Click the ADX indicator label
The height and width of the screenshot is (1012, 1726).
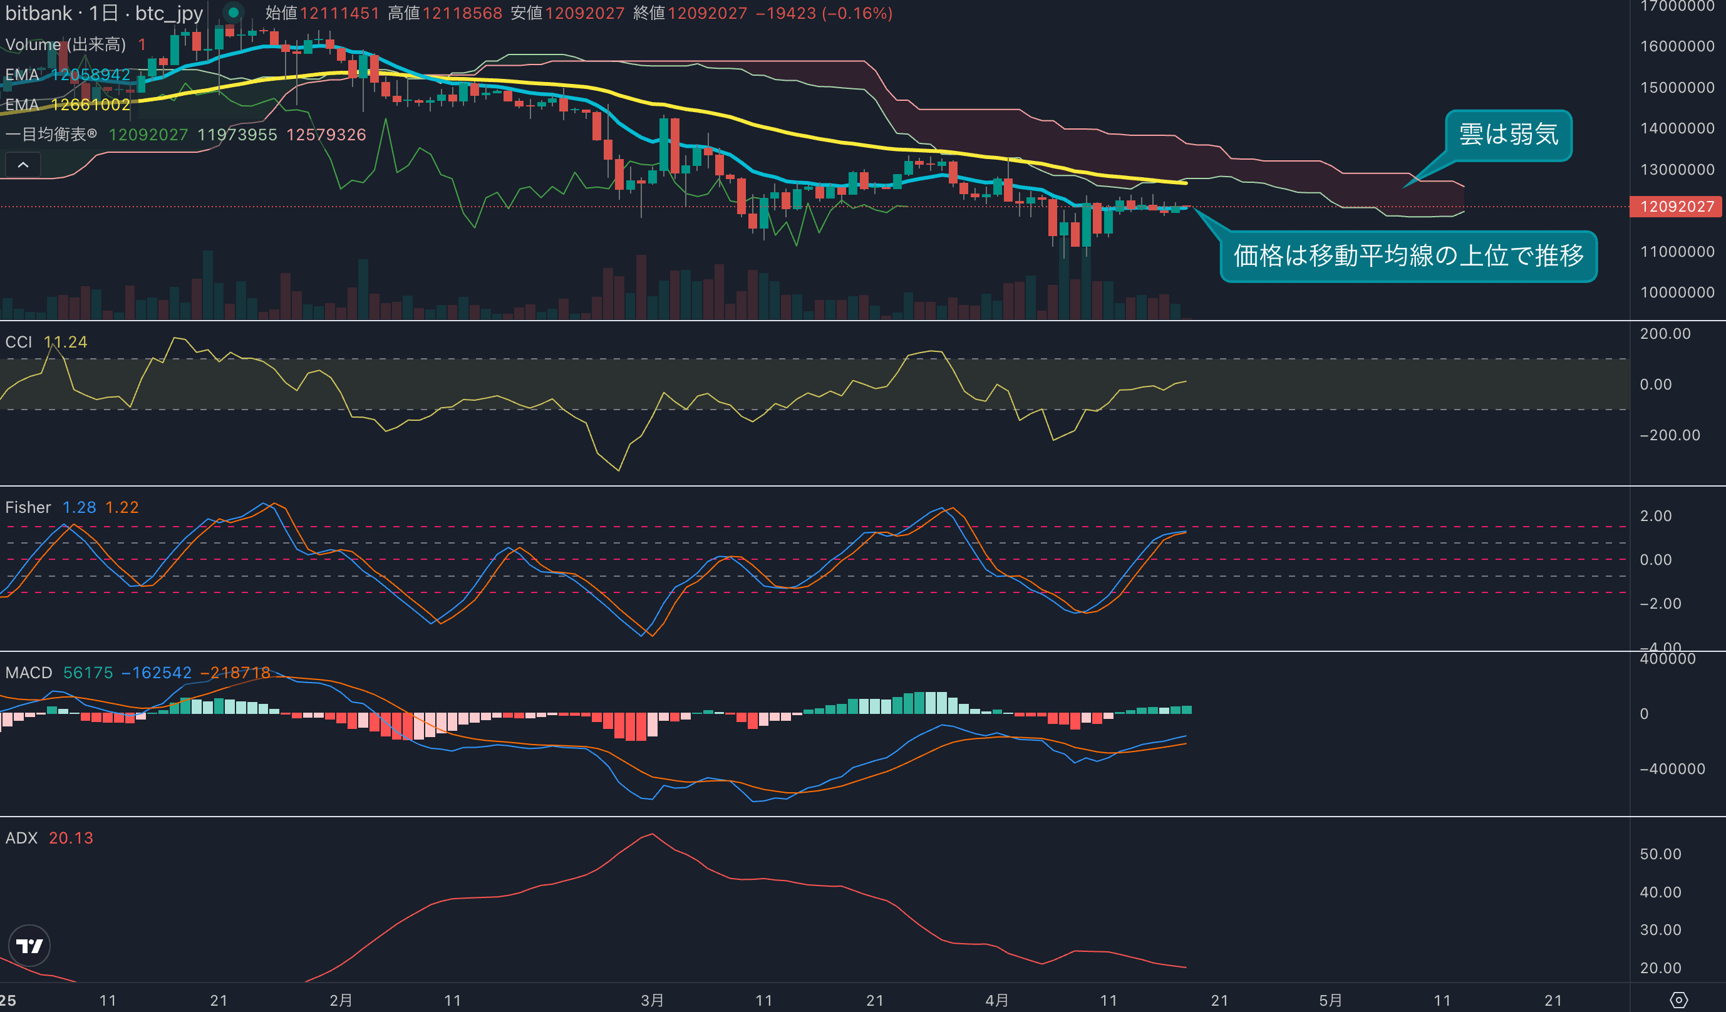click(x=21, y=838)
